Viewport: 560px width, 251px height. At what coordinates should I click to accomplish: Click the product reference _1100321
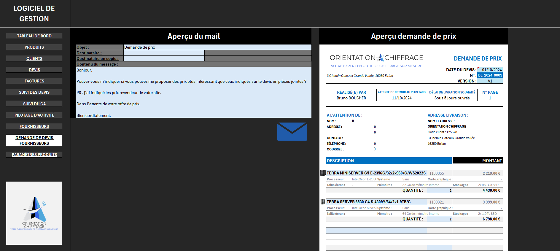pos(436,202)
